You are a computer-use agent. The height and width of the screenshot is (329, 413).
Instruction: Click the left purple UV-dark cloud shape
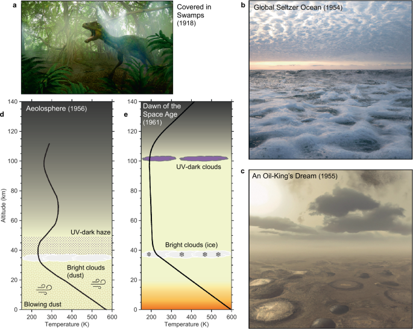tap(159, 158)
